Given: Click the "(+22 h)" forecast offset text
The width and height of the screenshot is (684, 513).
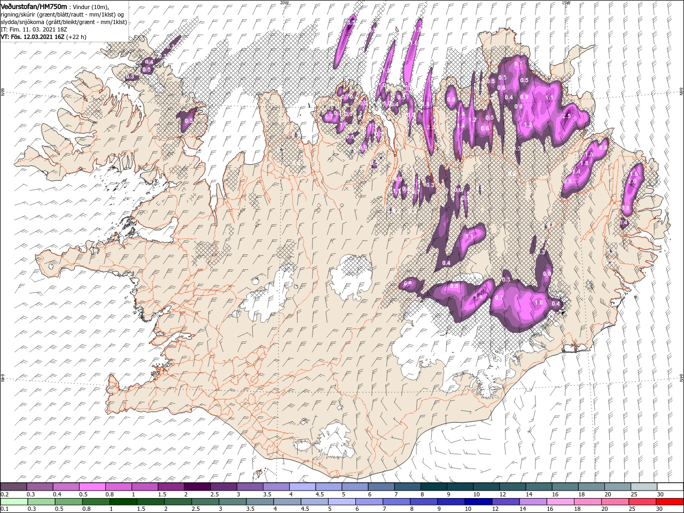Looking at the screenshot, I should pos(76,37).
